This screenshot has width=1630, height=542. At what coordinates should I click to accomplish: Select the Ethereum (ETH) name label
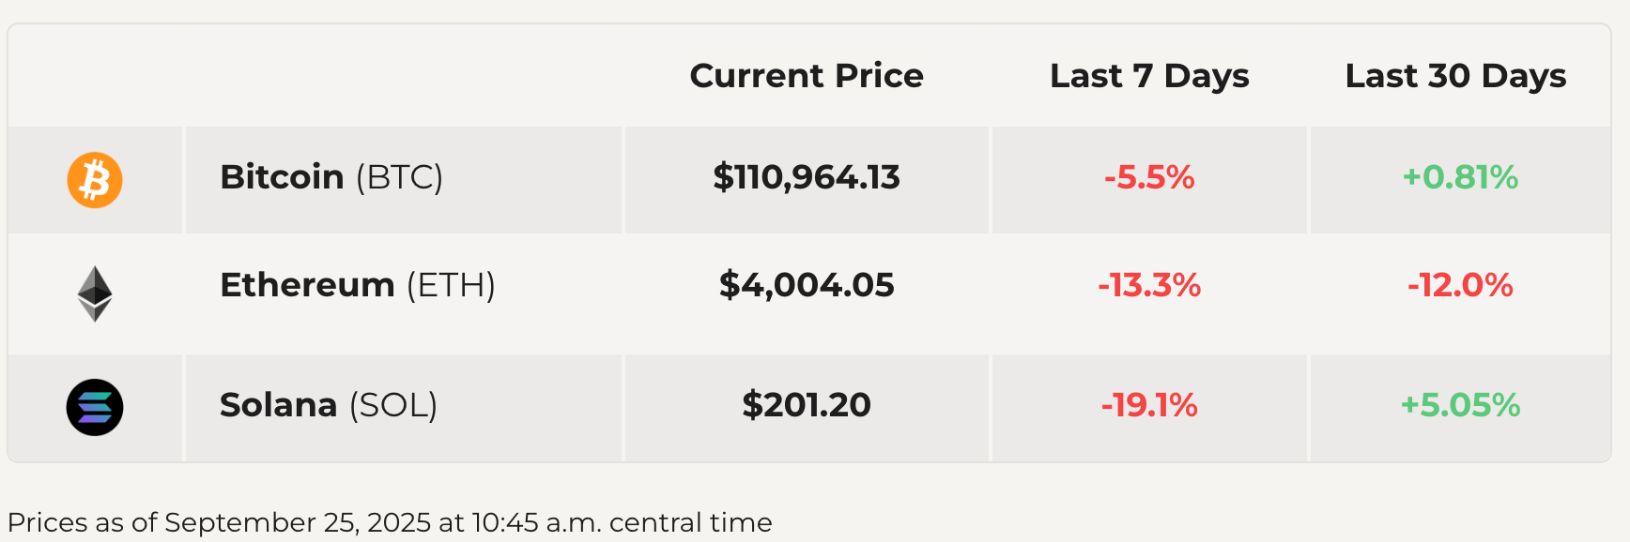tap(357, 285)
